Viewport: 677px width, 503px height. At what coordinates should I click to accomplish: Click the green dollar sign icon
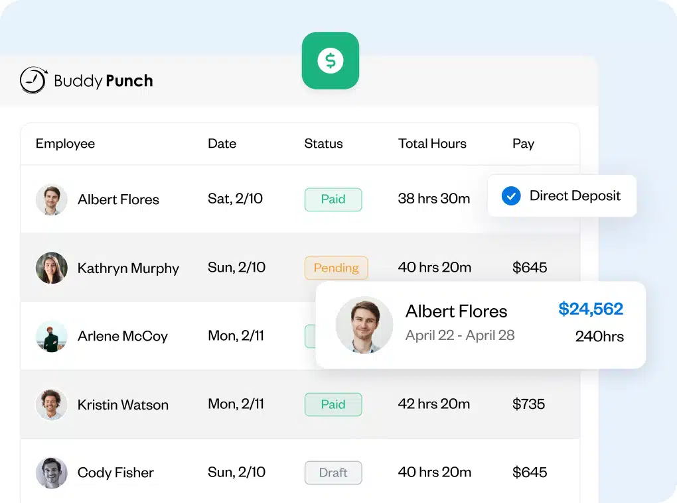click(330, 60)
